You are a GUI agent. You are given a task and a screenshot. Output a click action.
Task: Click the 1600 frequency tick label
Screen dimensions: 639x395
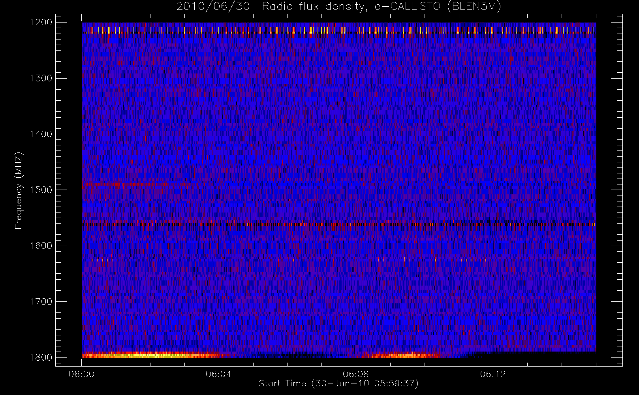pos(41,246)
